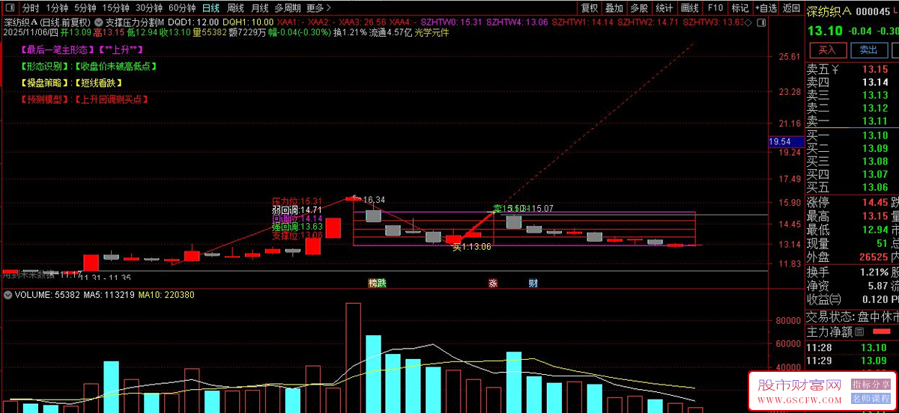Image resolution: width=899 pixels, height=413 pixels.
Task: Toggle the left sidebar panel icon
Action: click(x=10, y=8)
